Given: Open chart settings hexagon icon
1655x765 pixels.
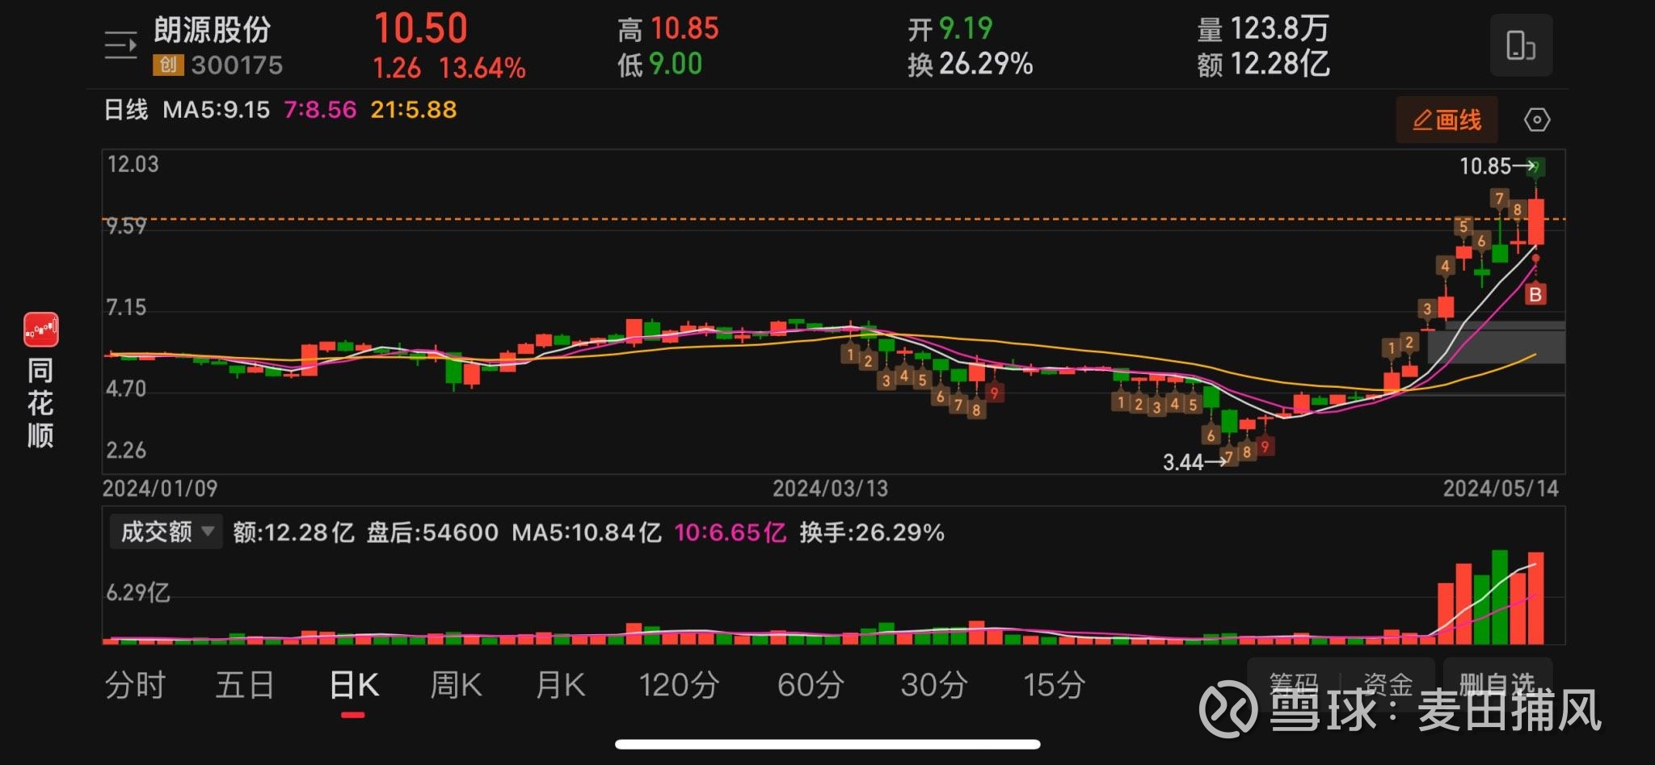Looking at the screenshot, I should [x=1536, y=120].
